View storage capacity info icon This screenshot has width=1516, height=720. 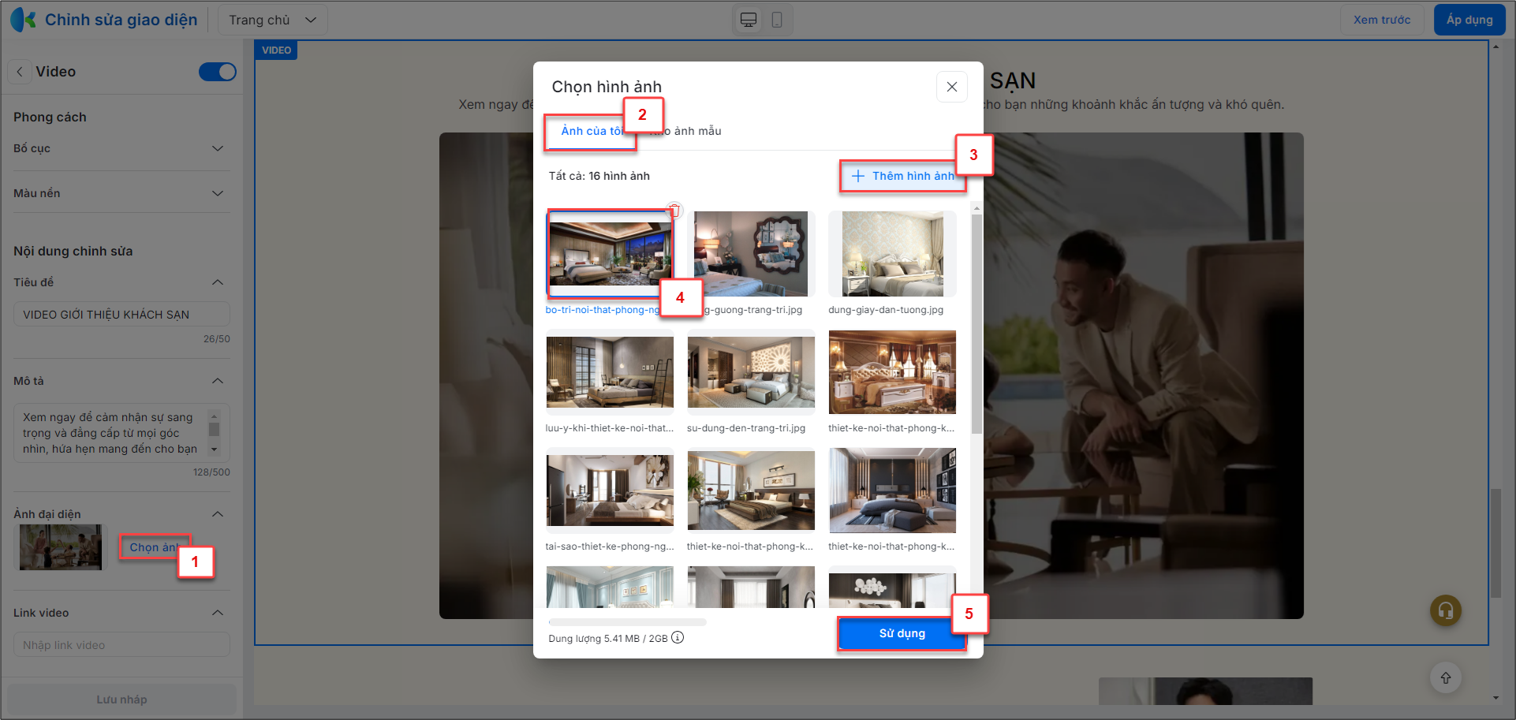click(678, 637)
